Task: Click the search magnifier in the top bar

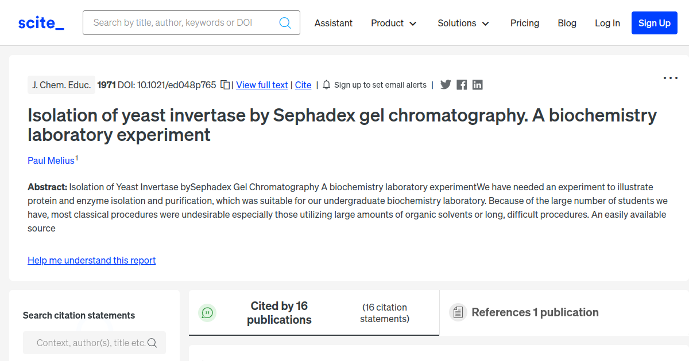Action: pyautogui.click(x=285, y=22)
